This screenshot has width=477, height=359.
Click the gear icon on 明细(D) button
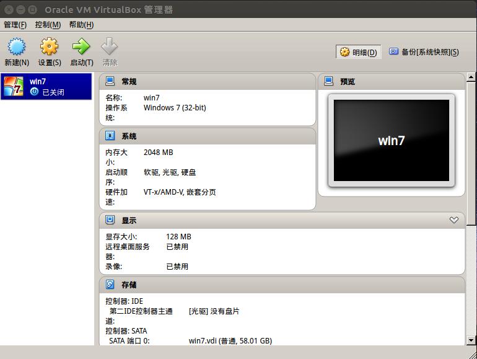pos(344,52)
